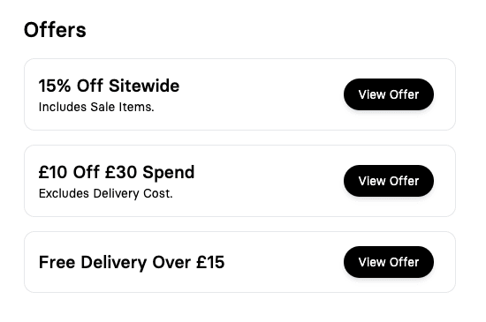Select the £10 Off £30 Spend card
The width and height of the screenshot is (486, 322).
coord(239,181)
